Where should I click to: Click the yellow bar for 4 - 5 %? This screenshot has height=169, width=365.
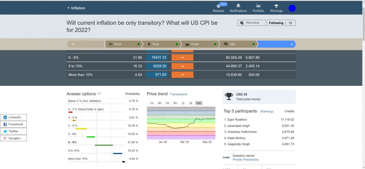pos(81,129)
